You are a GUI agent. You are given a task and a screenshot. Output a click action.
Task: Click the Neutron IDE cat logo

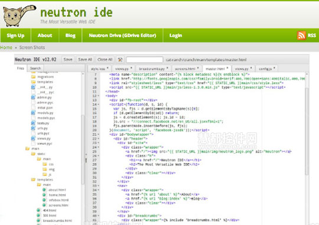19,15
